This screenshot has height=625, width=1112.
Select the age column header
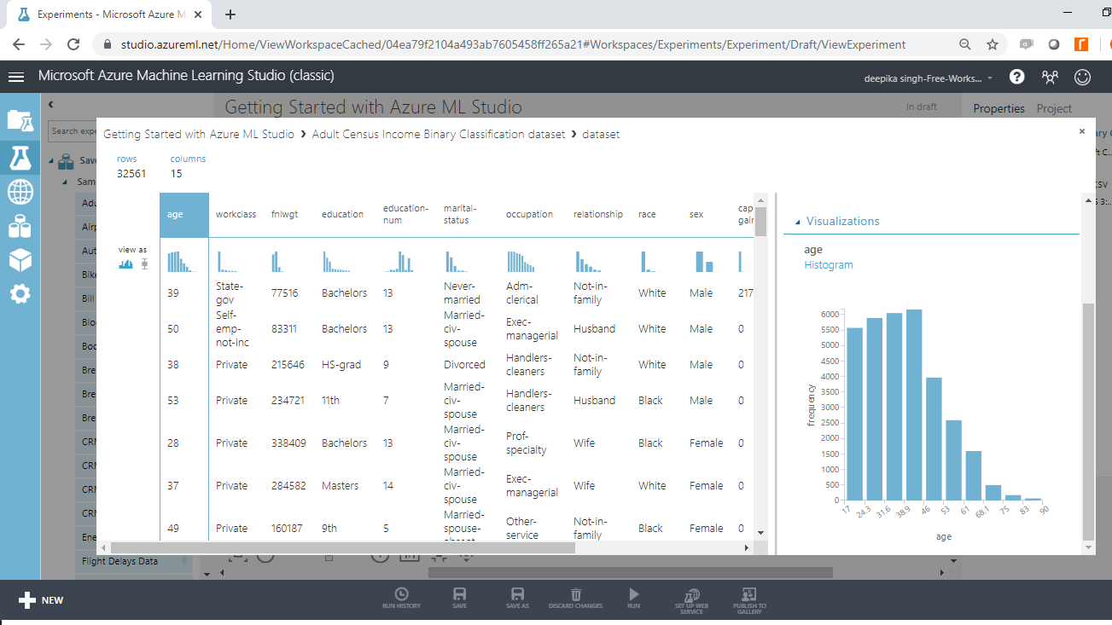pos(184,215)
